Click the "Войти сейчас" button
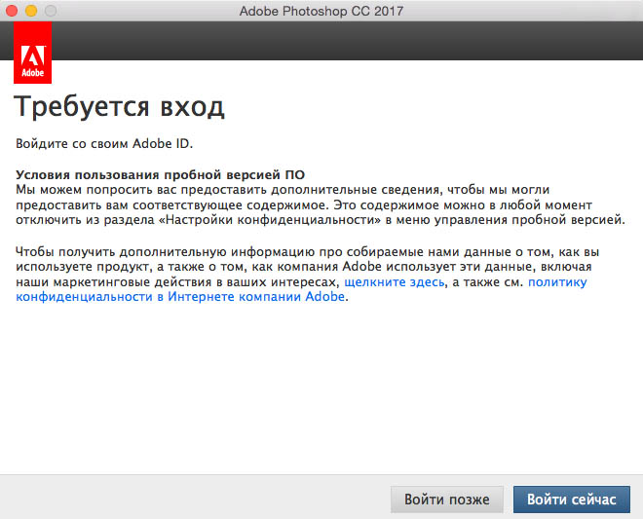 click(571, 500)
